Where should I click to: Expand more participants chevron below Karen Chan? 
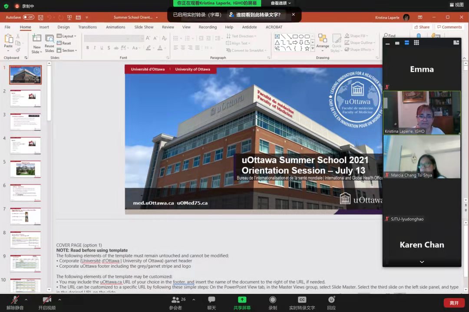click(x=422, y=262)
